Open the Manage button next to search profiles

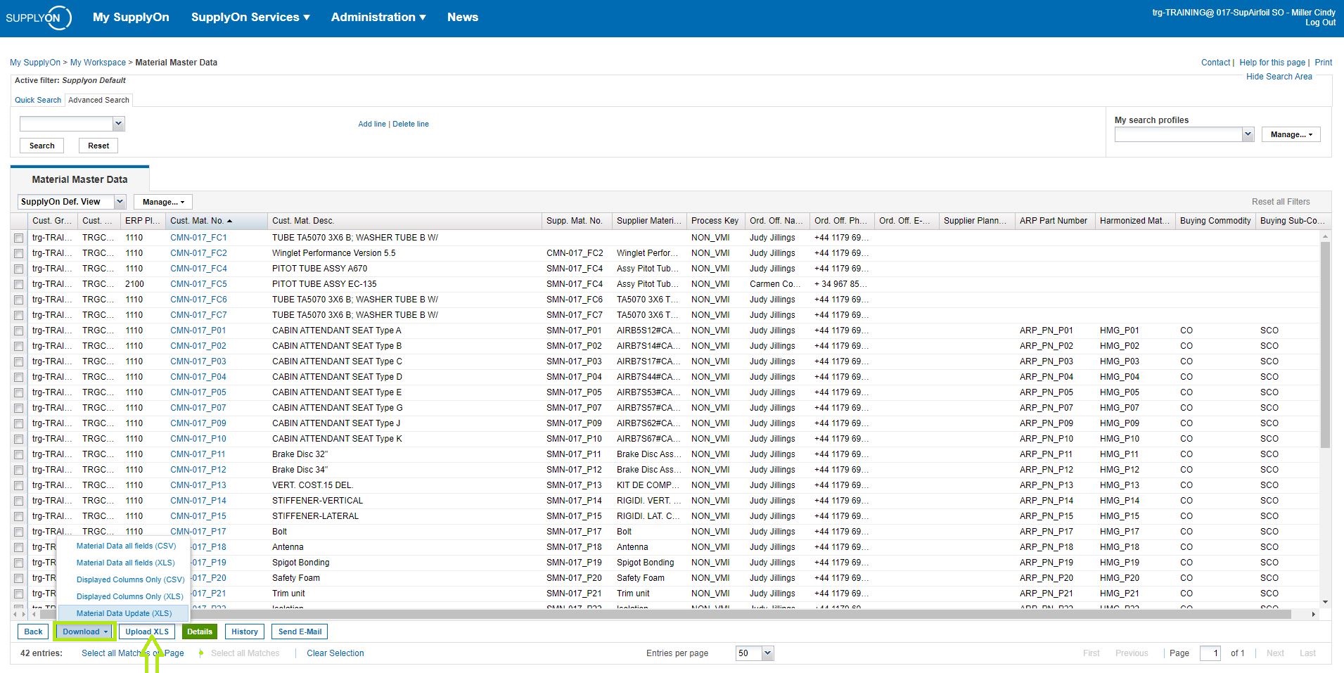(x=1291, y=134)
